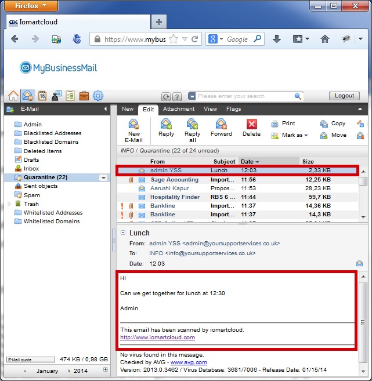The width and height of the screenshot is (372, 381).
Task: Expand the Trash folder tree
Action: (x=9, y=204)
